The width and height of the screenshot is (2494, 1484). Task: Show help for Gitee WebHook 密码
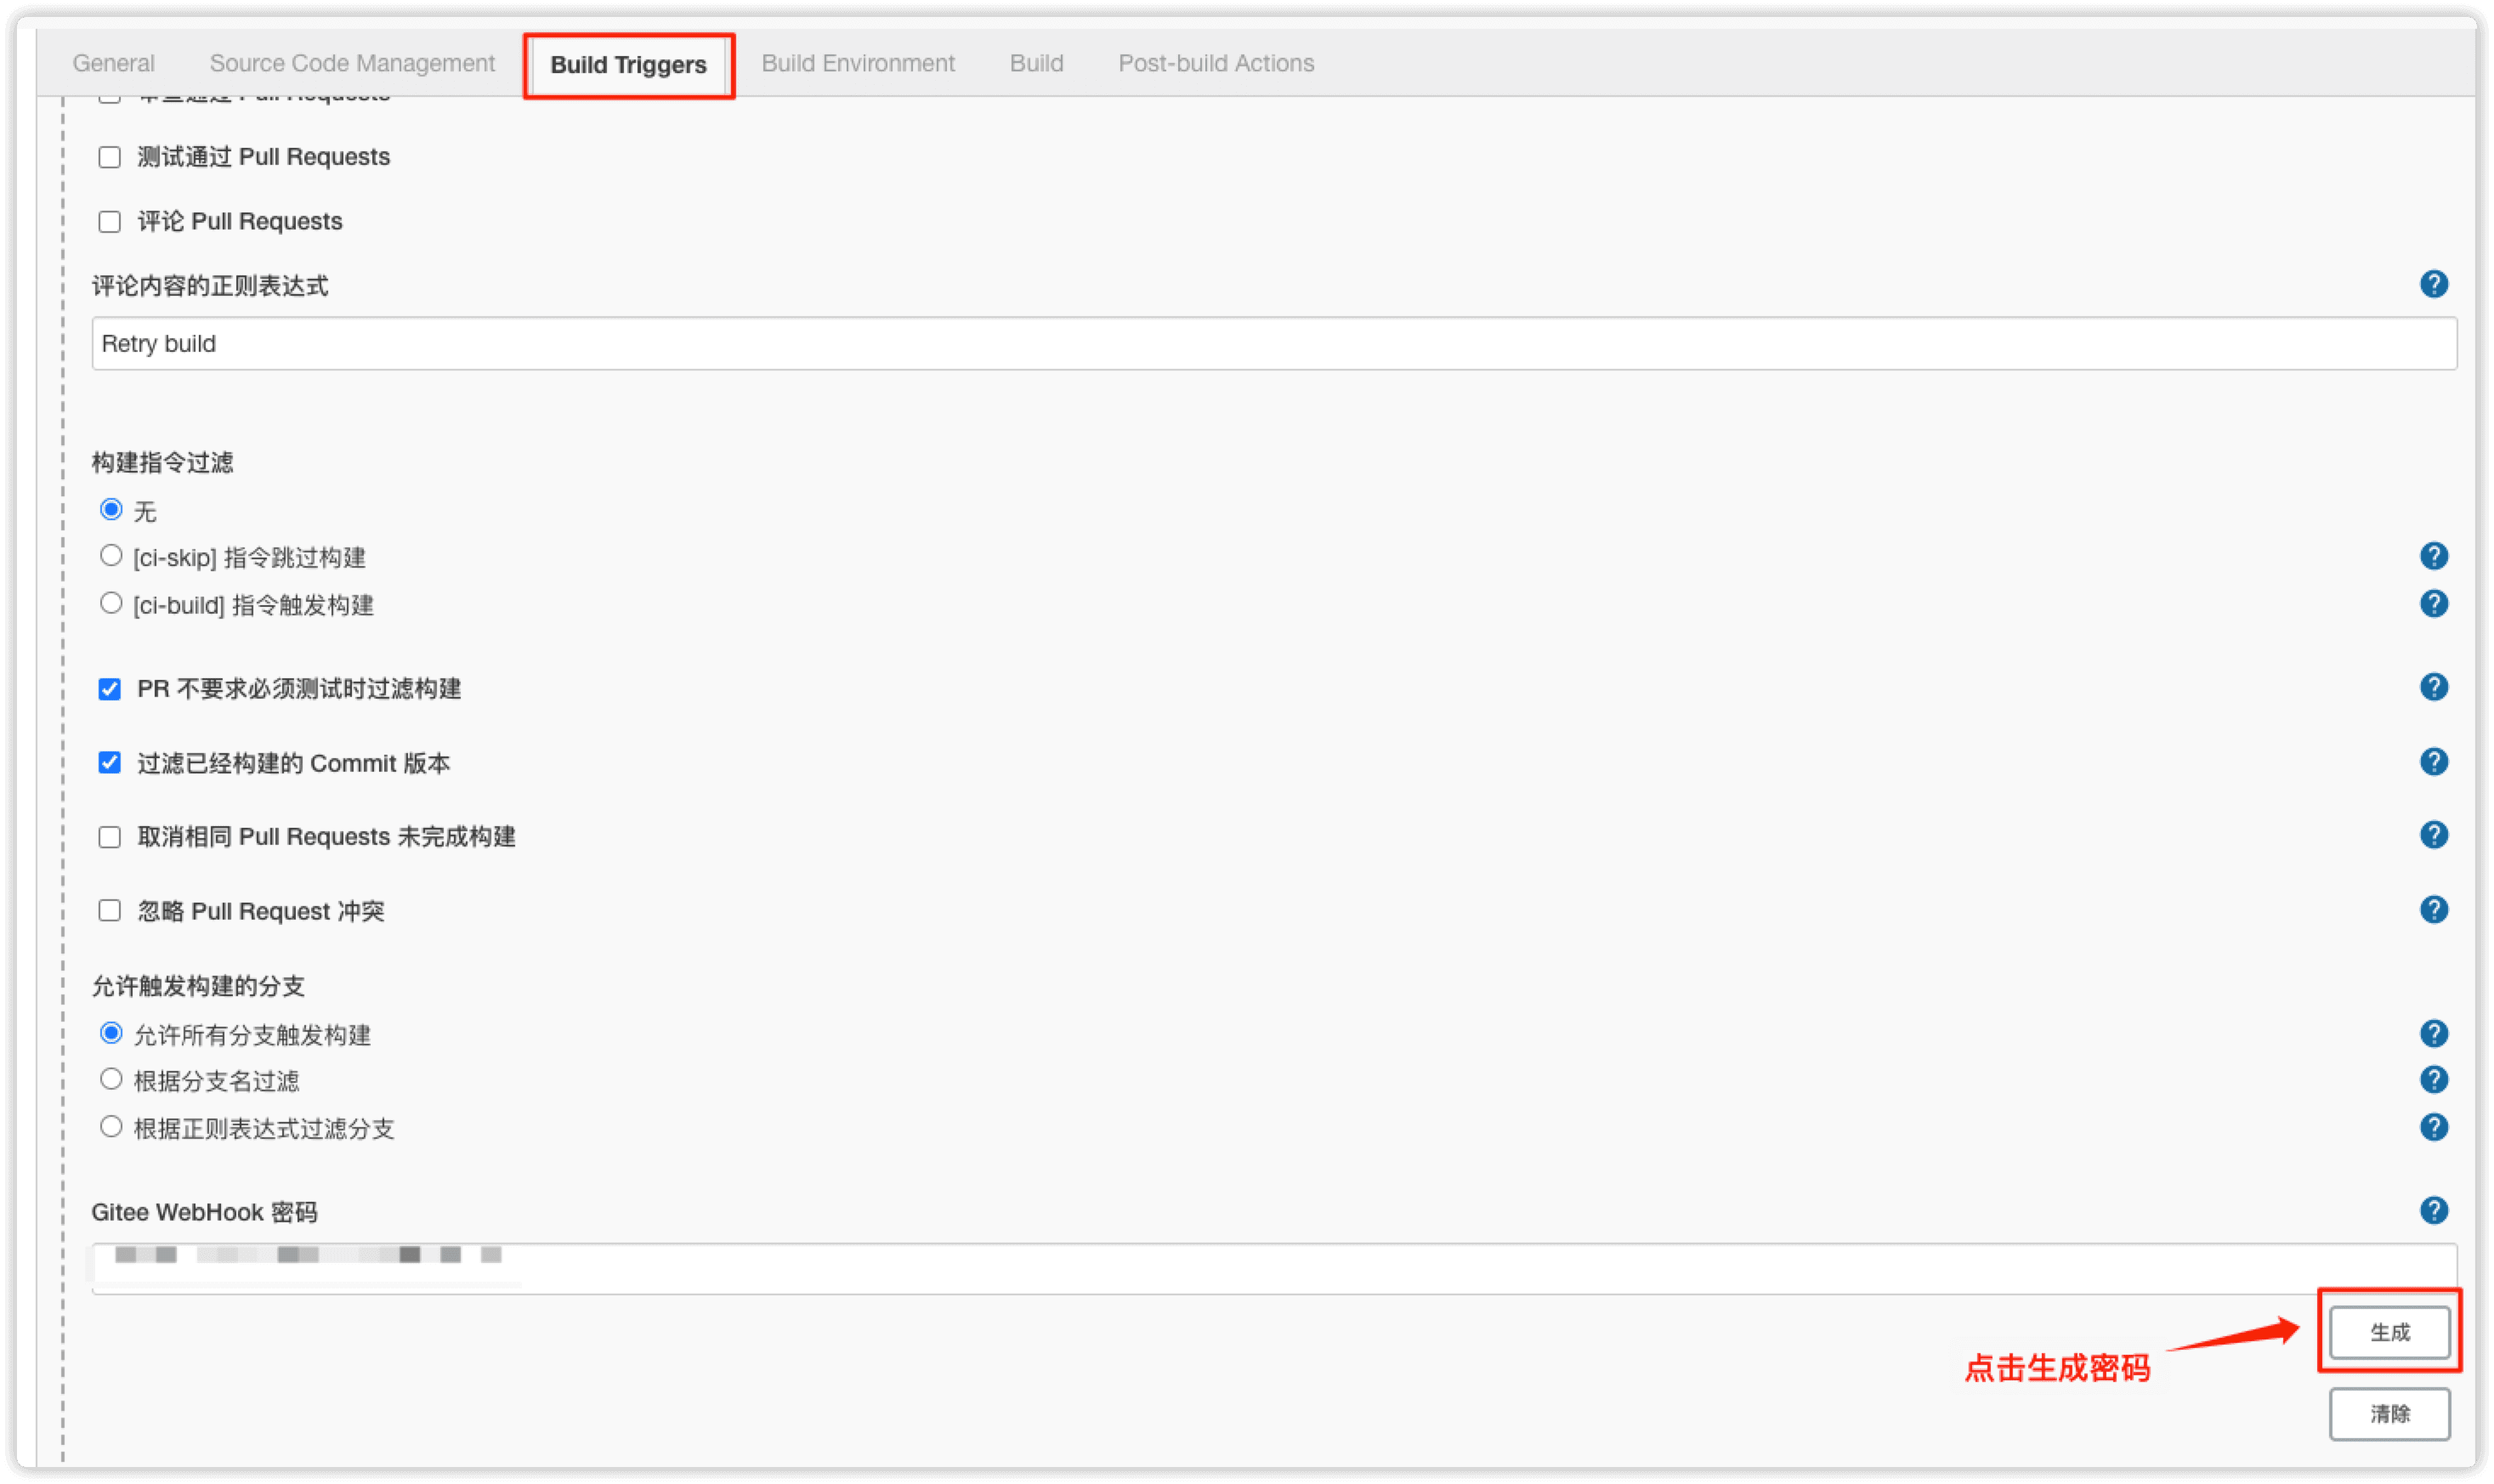pyautogui.click(x=2433, y=1211)
